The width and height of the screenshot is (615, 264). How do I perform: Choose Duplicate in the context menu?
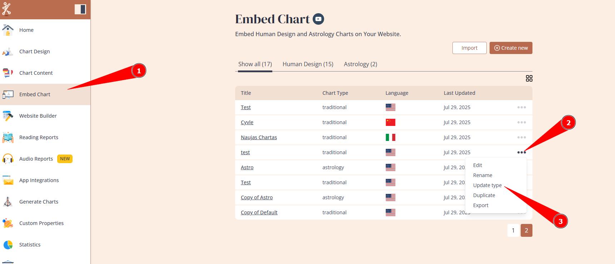tap(484, 195)
